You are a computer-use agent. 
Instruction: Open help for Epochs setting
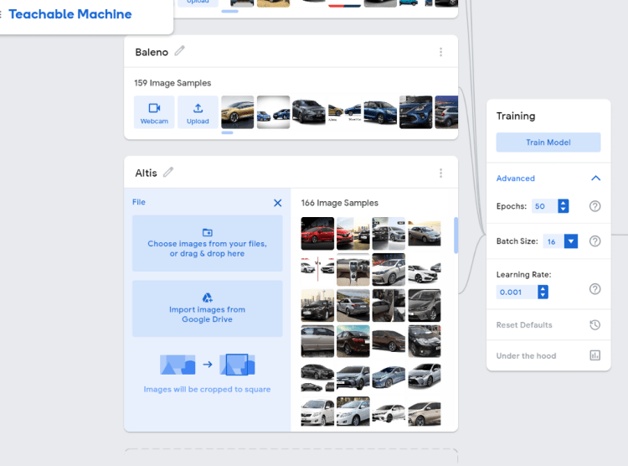pyautogui.click(x=595, y=206)
